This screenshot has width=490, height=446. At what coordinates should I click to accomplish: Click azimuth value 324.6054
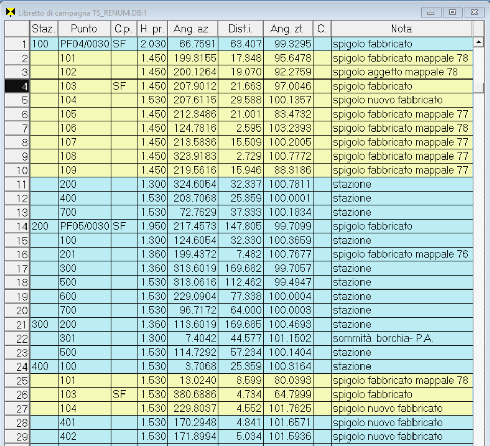(x=193, y=185)
